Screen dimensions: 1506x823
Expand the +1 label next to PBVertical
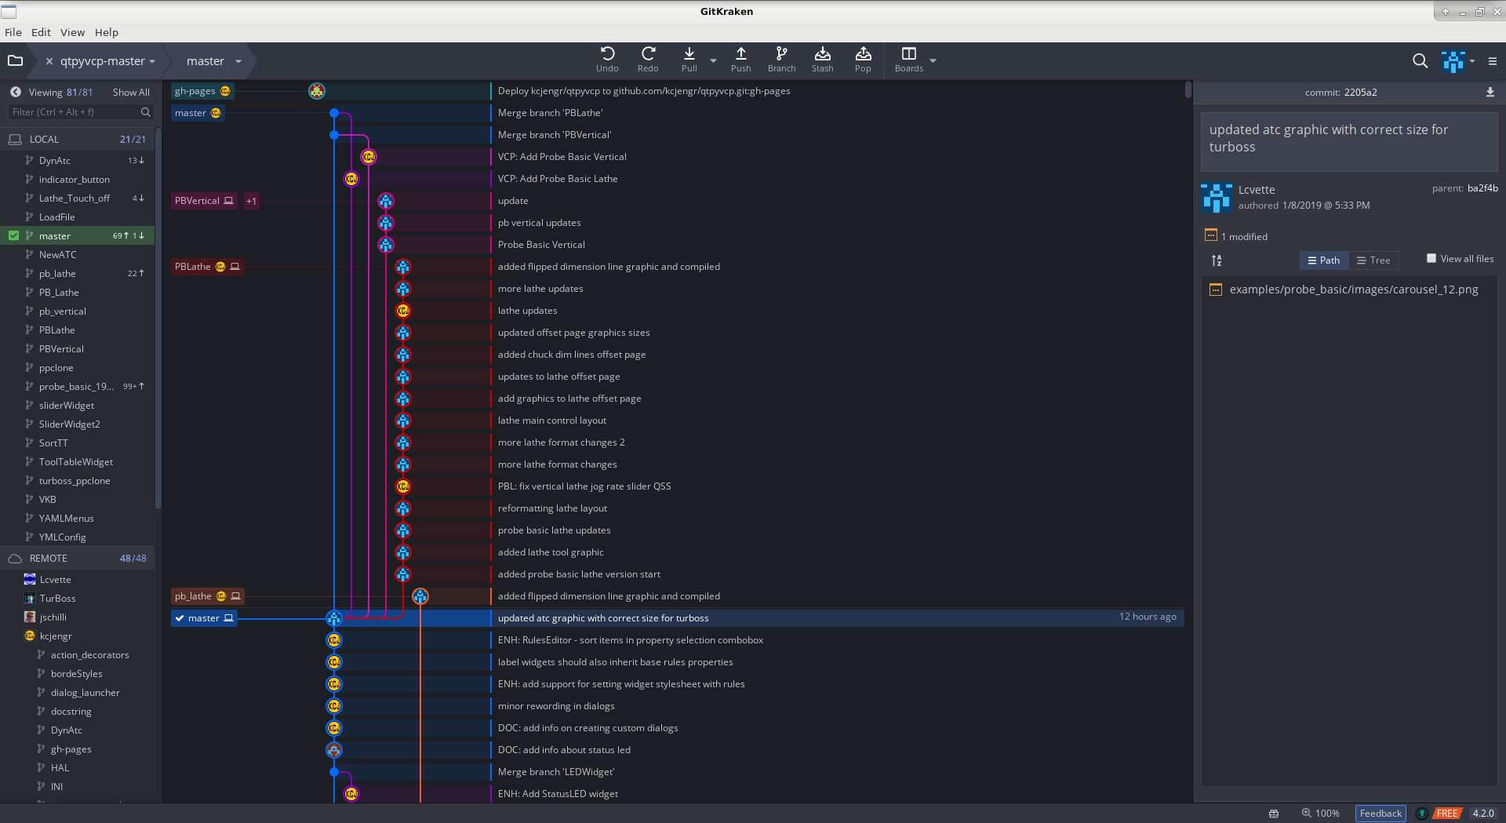pos(251,201)
